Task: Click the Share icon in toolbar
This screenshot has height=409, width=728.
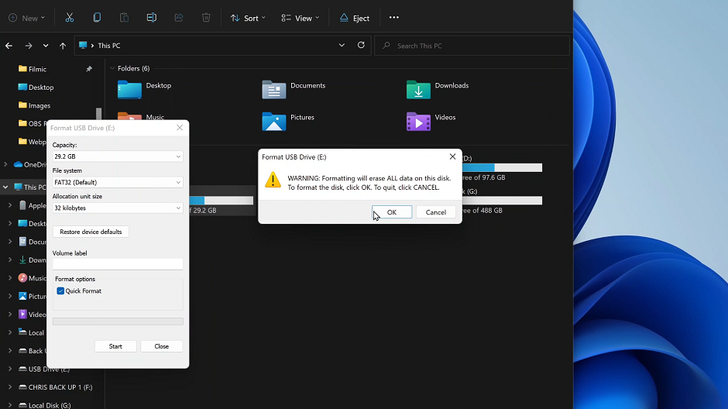Action: coord(179,18)
